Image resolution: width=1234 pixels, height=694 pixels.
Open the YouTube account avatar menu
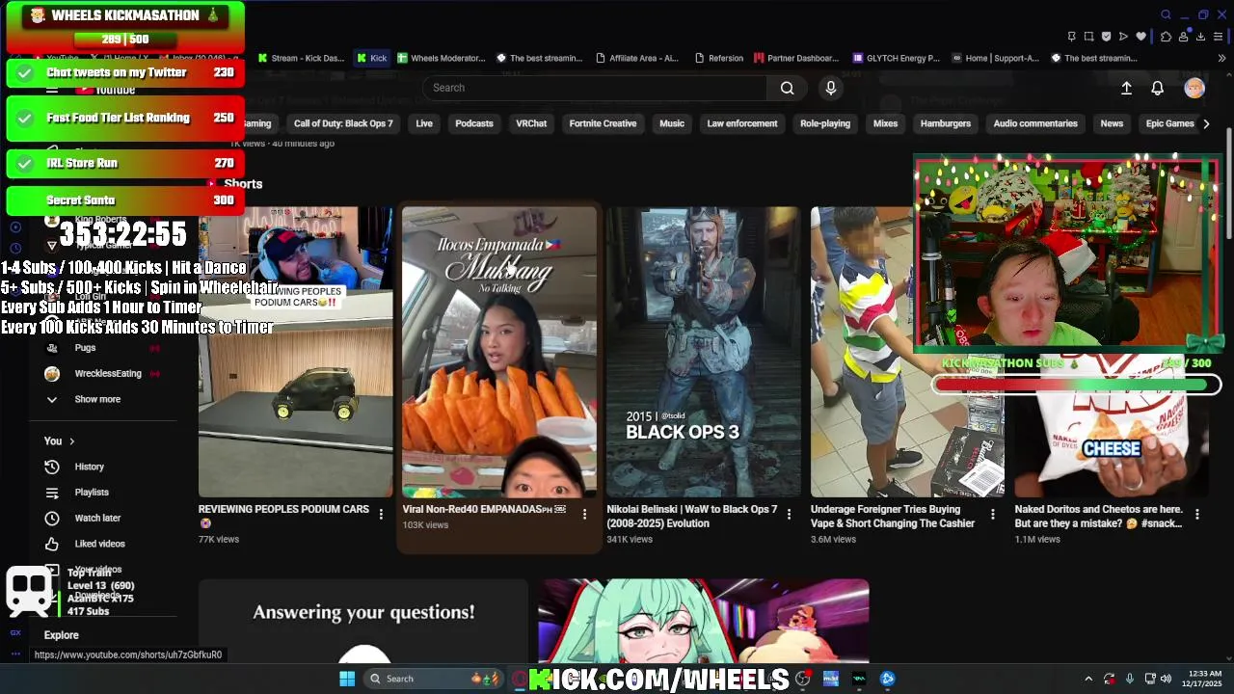click(1194, 88)
